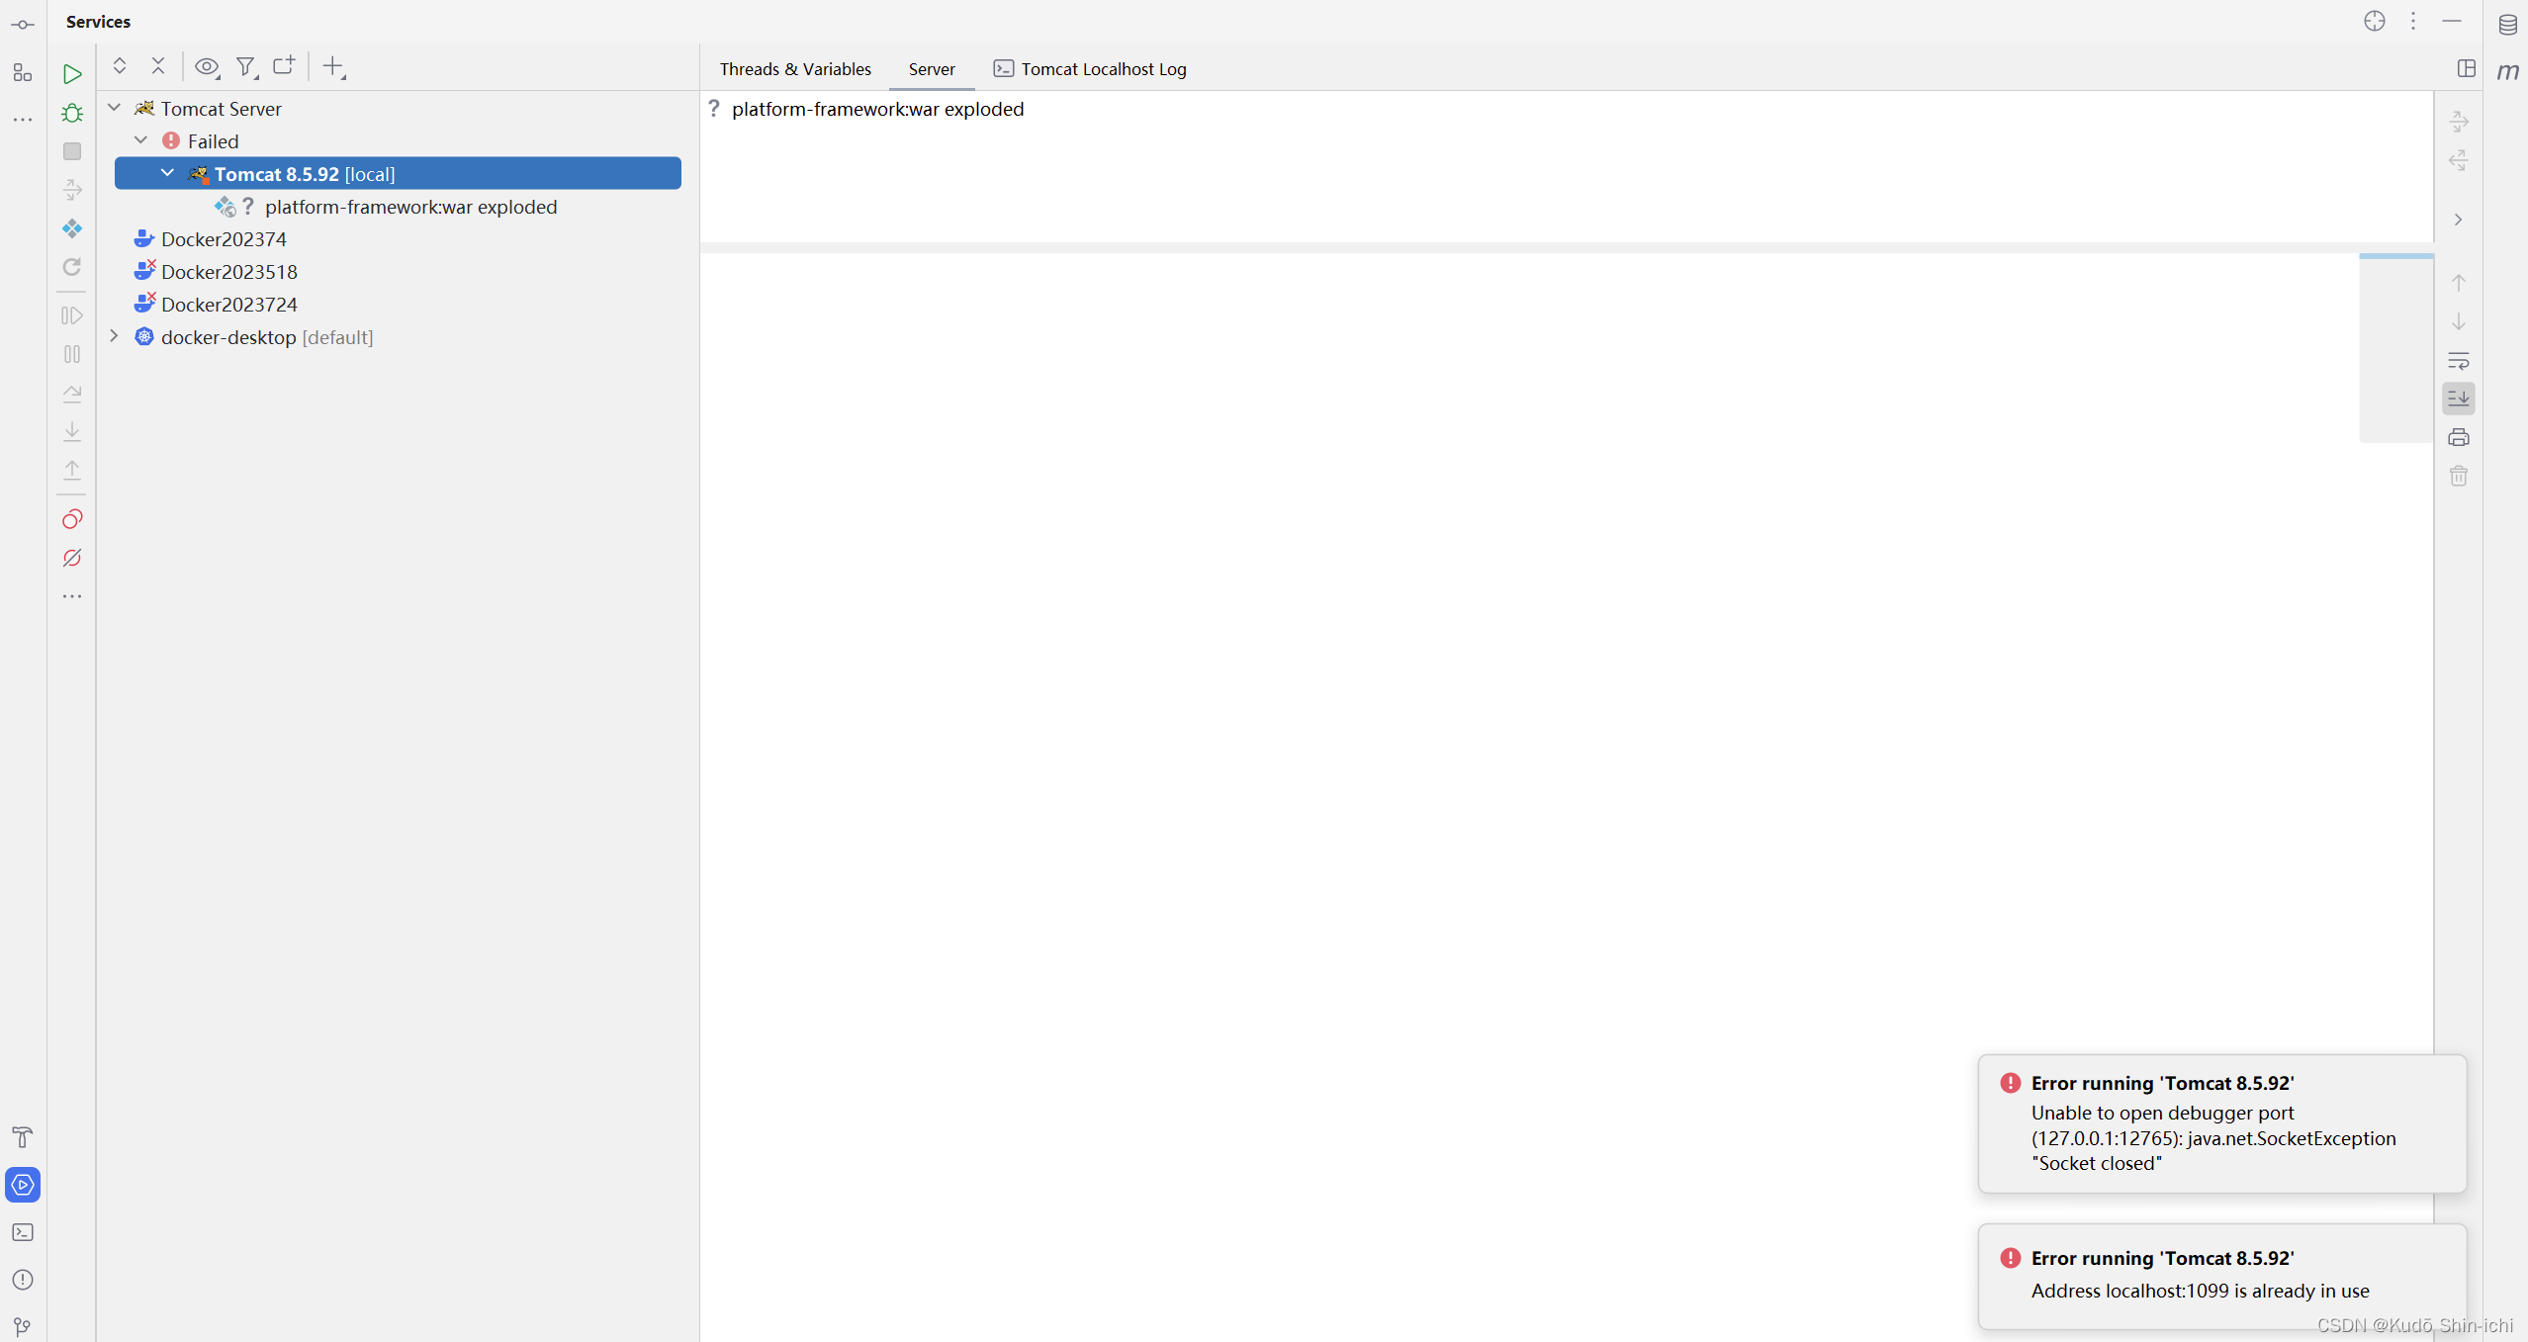Click Up the Stack Trace arrow
2528x1342 pixels.
[x=2459, y=283]
